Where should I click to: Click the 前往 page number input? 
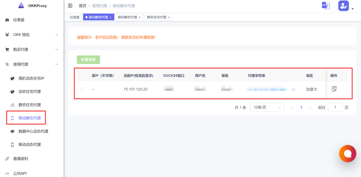tap(335, 107)
